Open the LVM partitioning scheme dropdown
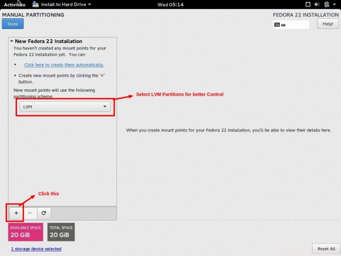Image resolution: width=341 pixels, height=256 pixels. (65, 107)
